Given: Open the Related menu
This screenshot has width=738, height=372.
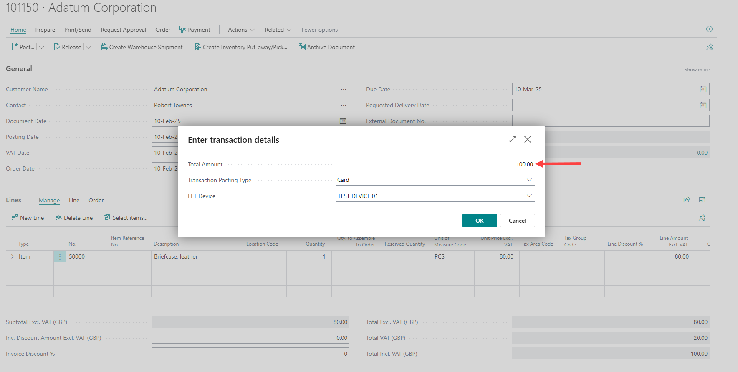Looking at the screenshot, I should [278, 30].
